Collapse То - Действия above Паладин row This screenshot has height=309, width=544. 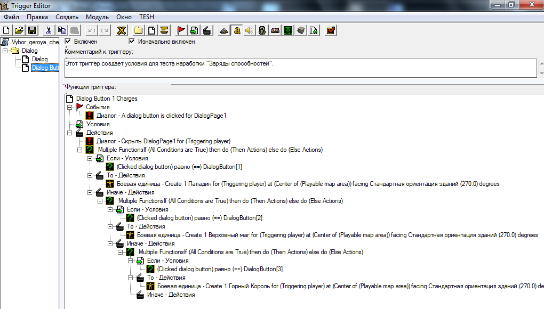click(x=90, y=175)
